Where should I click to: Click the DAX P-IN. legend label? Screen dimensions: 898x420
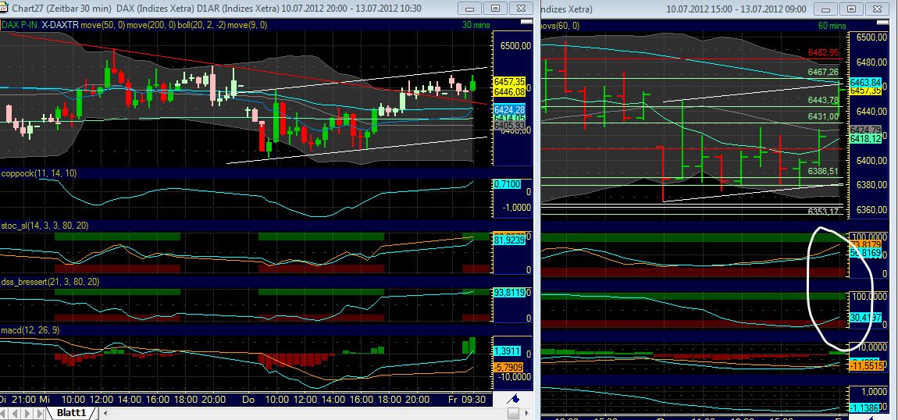click(21, 25)
